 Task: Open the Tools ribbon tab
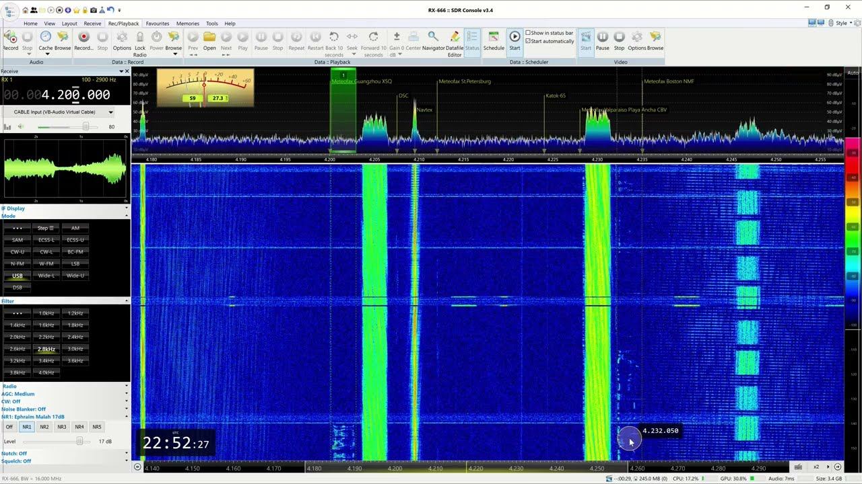[x=212, y=24]
